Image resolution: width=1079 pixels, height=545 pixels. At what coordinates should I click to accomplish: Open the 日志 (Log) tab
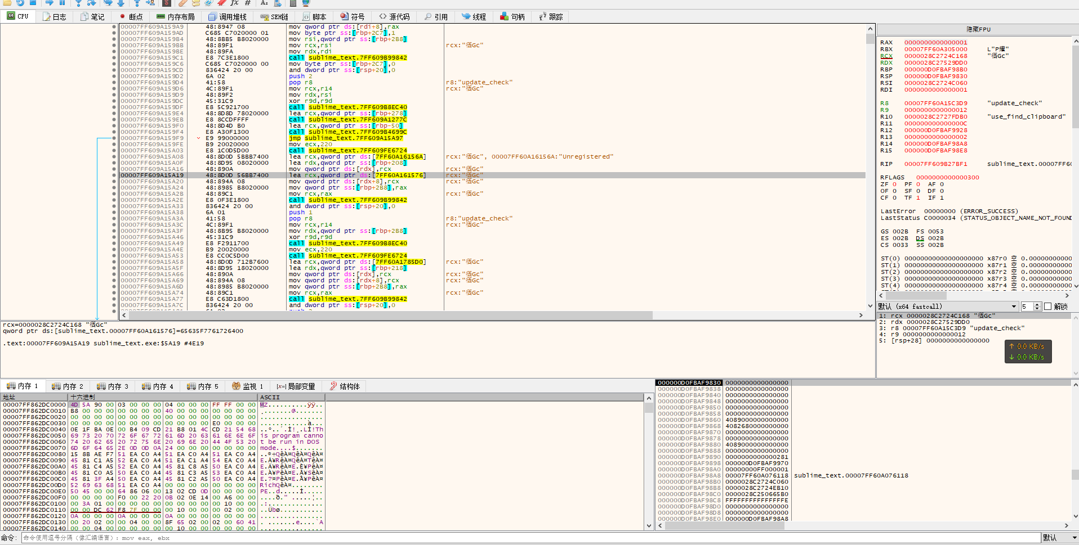(x=55, y=17)
